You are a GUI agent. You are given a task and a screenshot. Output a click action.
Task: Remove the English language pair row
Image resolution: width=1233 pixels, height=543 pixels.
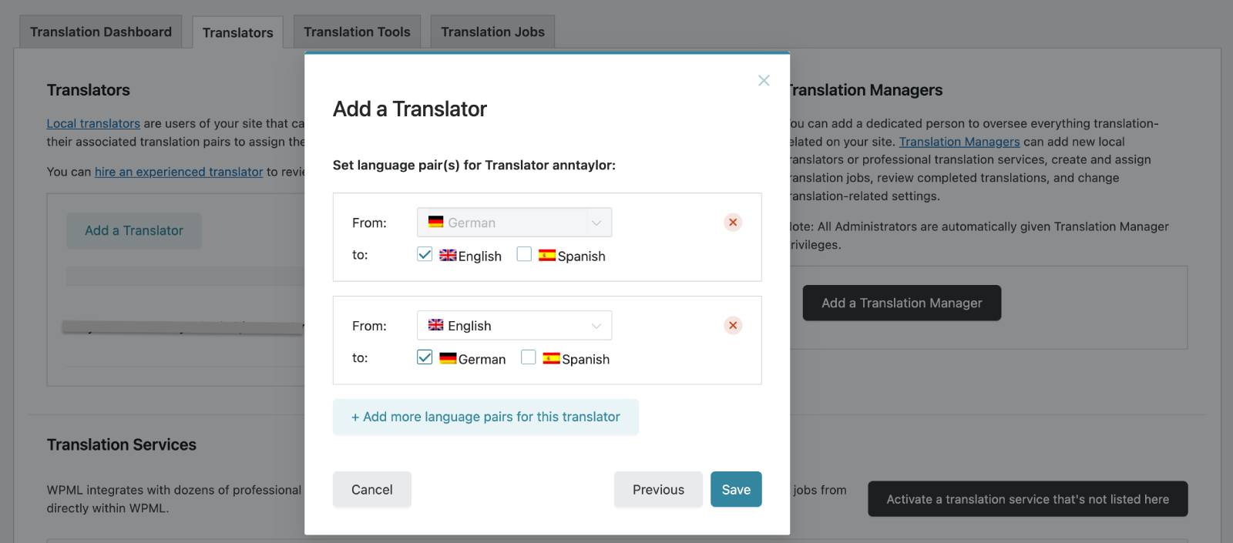click(733, 325)
